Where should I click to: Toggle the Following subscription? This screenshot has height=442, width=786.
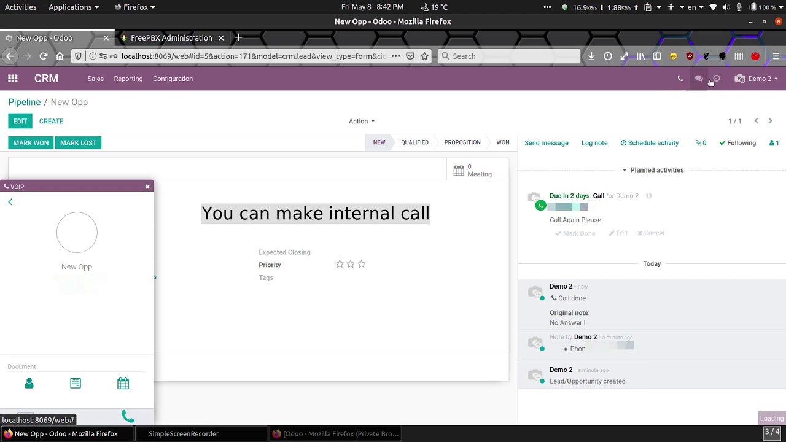pos(737,143)
